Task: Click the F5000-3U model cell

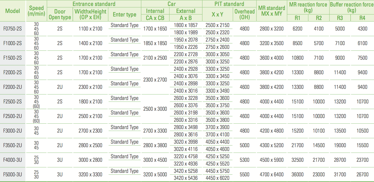Action: 13,174
